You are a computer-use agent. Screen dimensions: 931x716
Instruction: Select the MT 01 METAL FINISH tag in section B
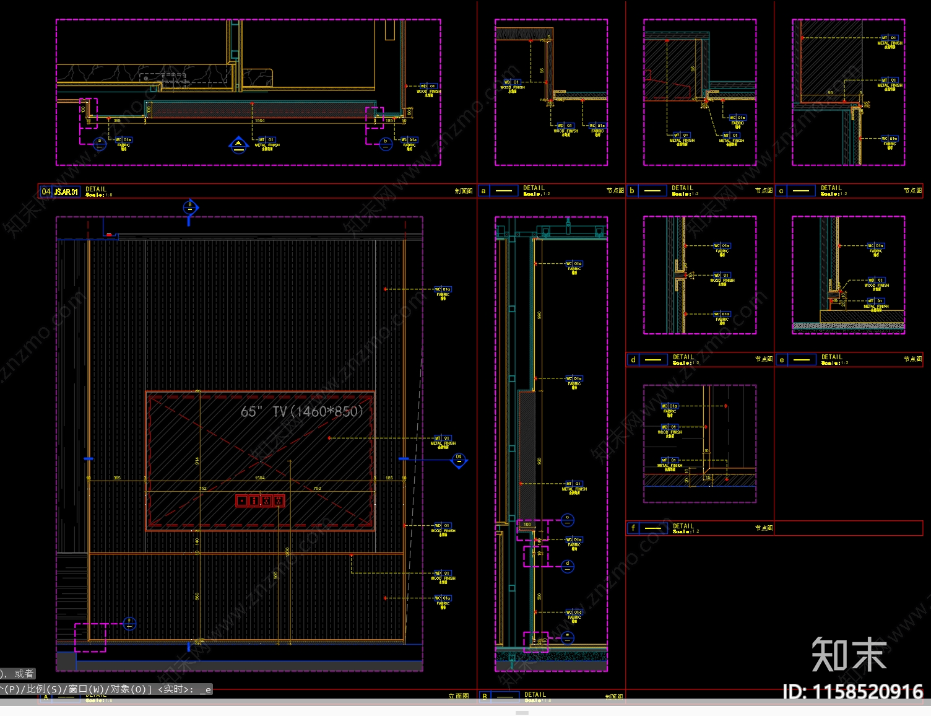(x=574, y=487)
